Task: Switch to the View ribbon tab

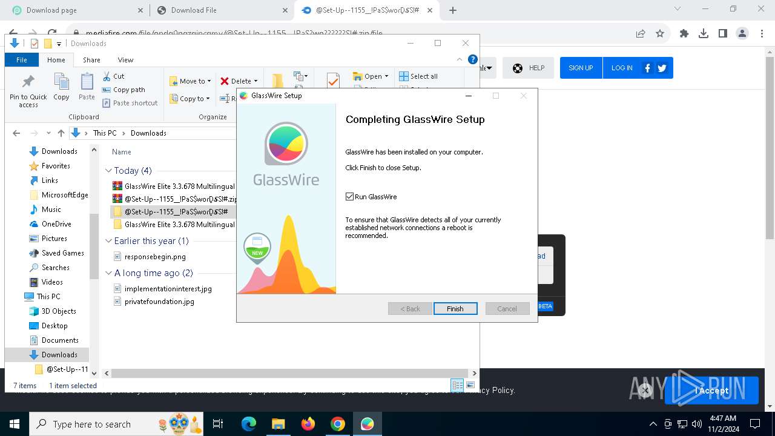Action: [x=125, y=60]
